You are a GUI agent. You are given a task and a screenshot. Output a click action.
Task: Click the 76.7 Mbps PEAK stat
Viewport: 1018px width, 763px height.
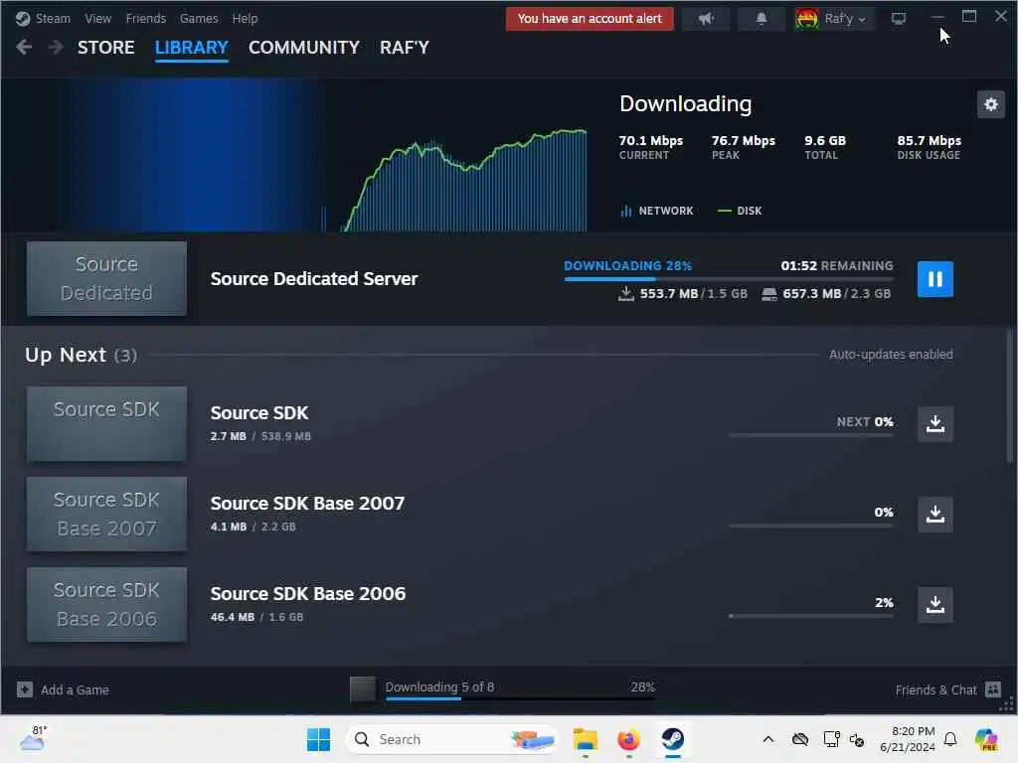[x=744, y=147]
